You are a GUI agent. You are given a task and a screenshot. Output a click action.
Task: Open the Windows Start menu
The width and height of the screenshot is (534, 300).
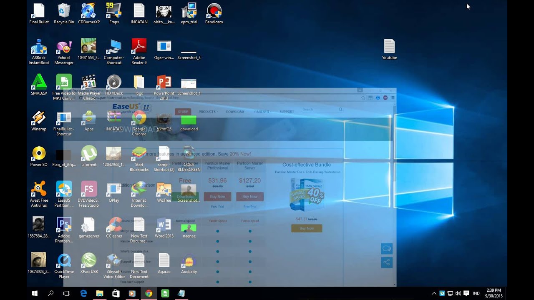click(x=35, y=293)
